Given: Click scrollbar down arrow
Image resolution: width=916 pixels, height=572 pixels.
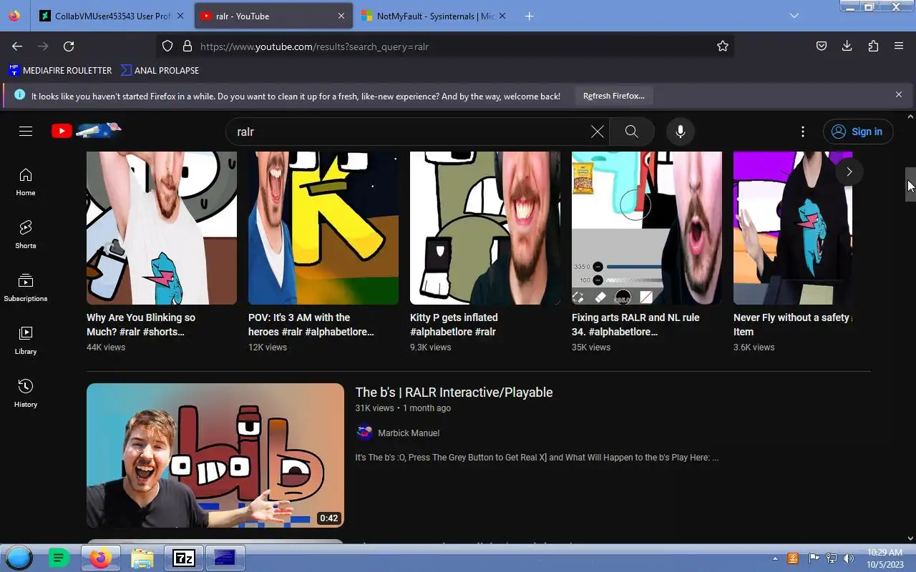Looking at the screenshot, I should [910, 538].
